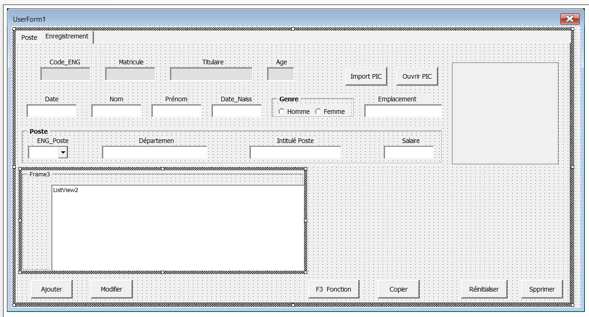Select the empty picture image box

pos(505,113)
